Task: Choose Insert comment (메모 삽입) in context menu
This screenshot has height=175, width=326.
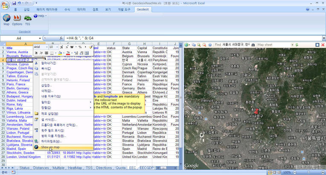Action: 63,113
